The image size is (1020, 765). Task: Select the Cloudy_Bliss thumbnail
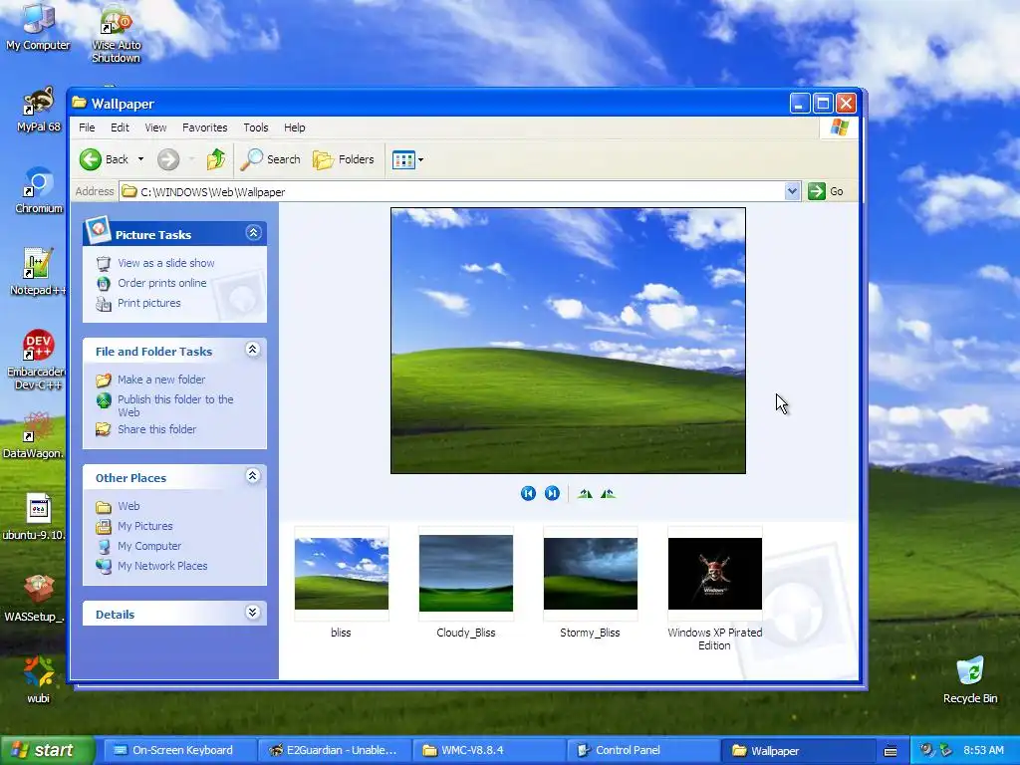[x=466, y=574]
